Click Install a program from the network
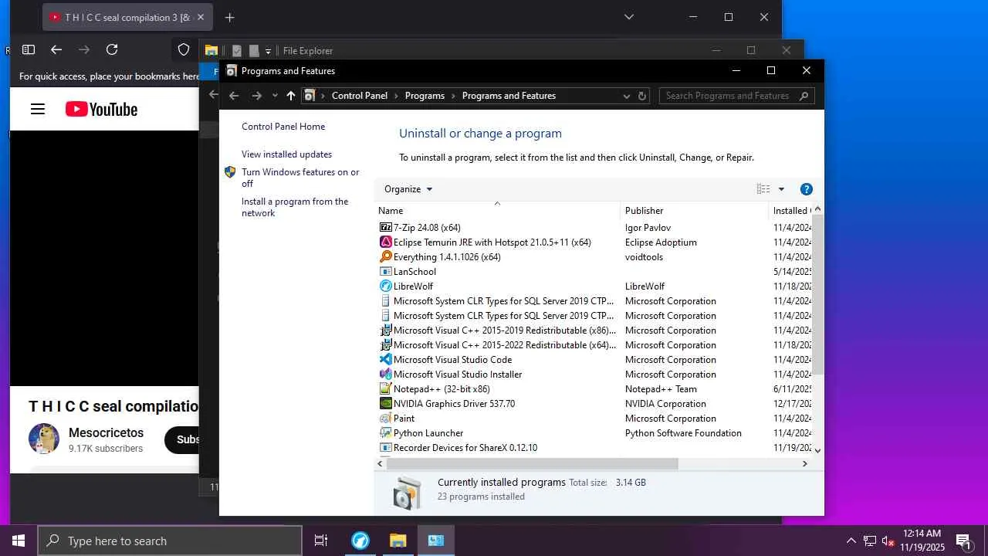This screenshot has height=556, width=988. coord(295,207)
